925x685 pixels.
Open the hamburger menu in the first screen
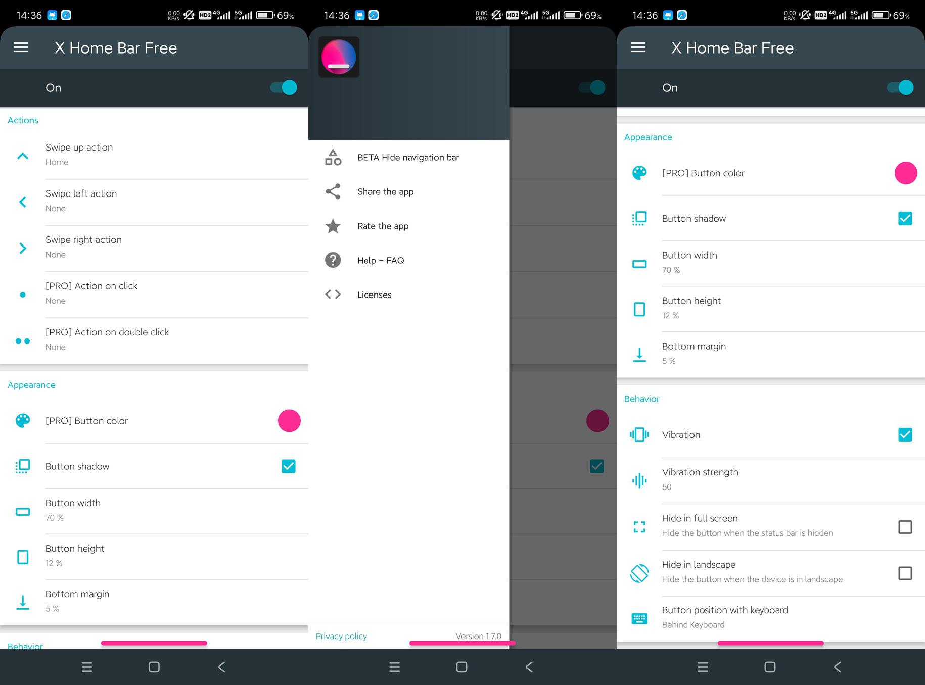pyautogui.click(x=21, y=47)
